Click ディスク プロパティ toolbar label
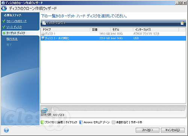The height and width of the screenshot is (136, 188). pyautogui.click(x=56, y=23)
